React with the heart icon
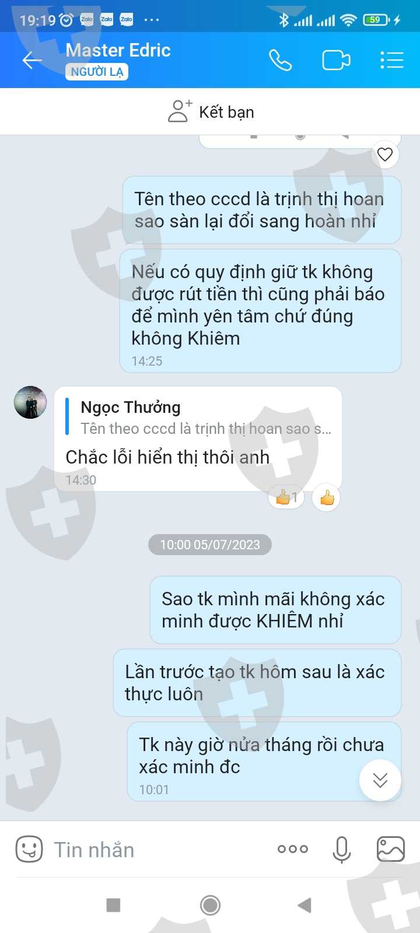Image resolution: width=420 pixels, height=933 pixels. pyautogui.click(x=385, y=155)
